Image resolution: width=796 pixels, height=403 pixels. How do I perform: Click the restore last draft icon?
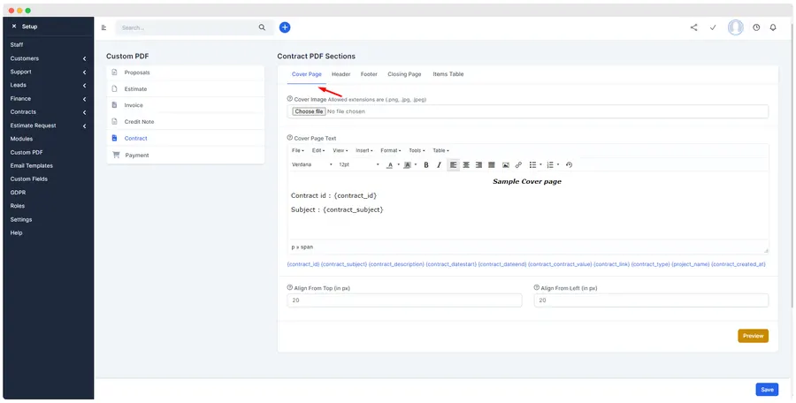click(569, 165)
